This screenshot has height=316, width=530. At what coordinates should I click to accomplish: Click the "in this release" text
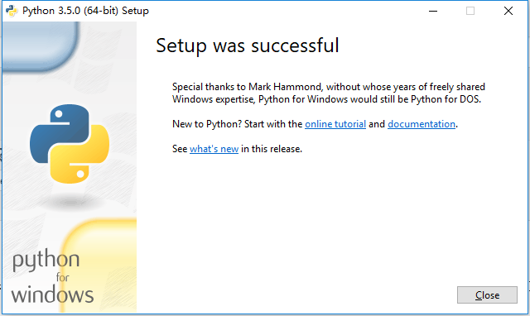[x=272, y=149]
